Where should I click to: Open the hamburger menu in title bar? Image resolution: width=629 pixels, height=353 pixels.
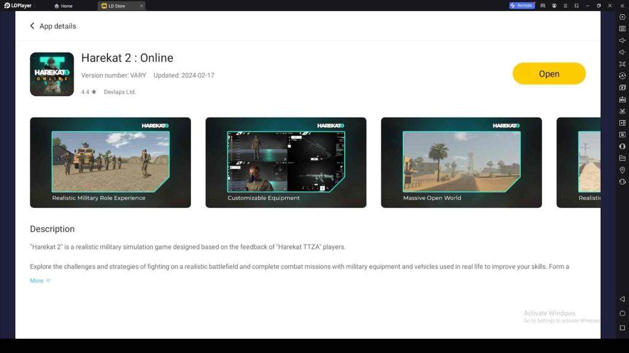[x=565, y=6]
